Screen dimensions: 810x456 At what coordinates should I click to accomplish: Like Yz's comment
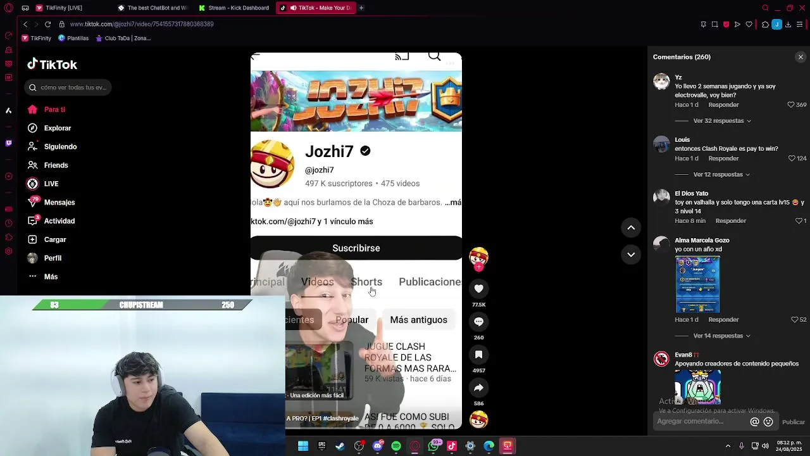click(x=791, y=104)
